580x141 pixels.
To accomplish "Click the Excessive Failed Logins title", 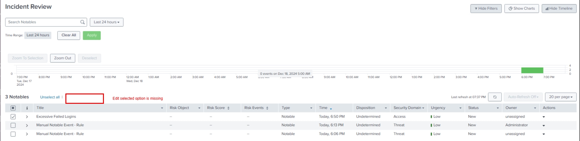I will click(56, 117).
